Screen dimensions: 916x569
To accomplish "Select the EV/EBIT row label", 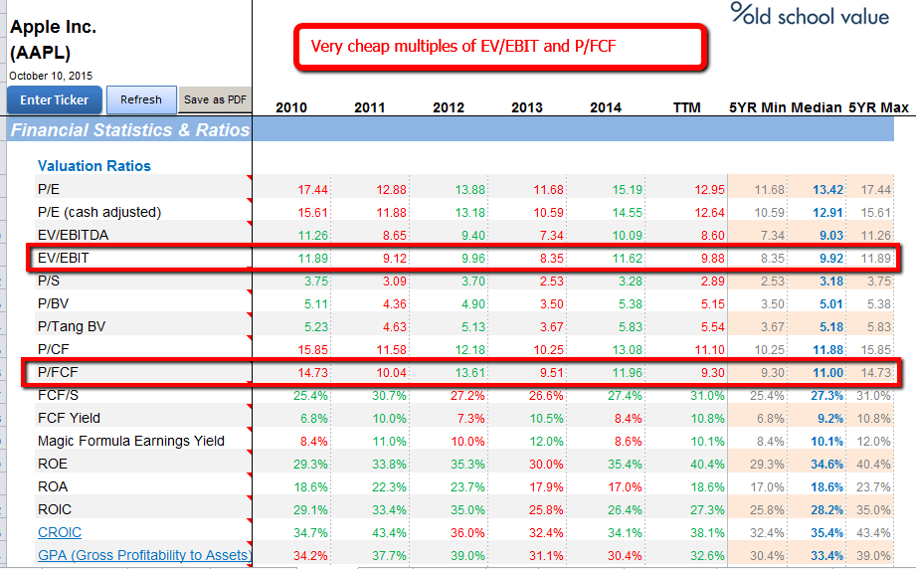I will pyautogui.click(x=63, y=258).
